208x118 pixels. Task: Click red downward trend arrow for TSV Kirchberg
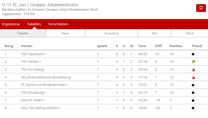coord(193,70)
